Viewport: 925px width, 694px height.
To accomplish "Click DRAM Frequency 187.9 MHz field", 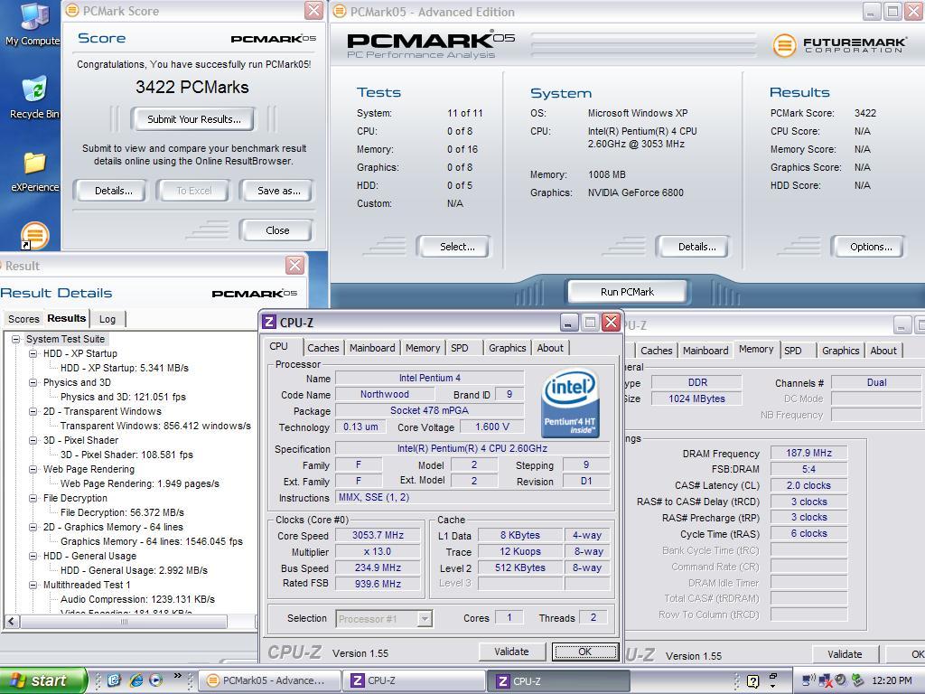I will pyautogui.click(x=808, y=453).
